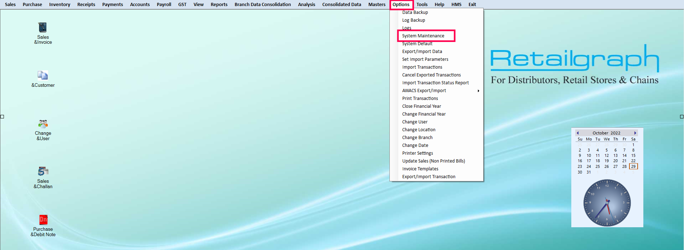Open the Payroll menu
Viewport: 684px width, 250px height.
[164, 5]
